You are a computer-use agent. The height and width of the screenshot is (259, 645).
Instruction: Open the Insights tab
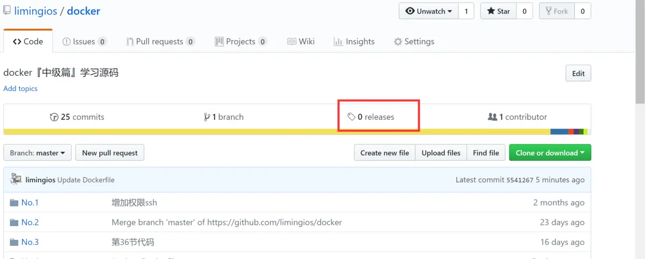[354, 42]
